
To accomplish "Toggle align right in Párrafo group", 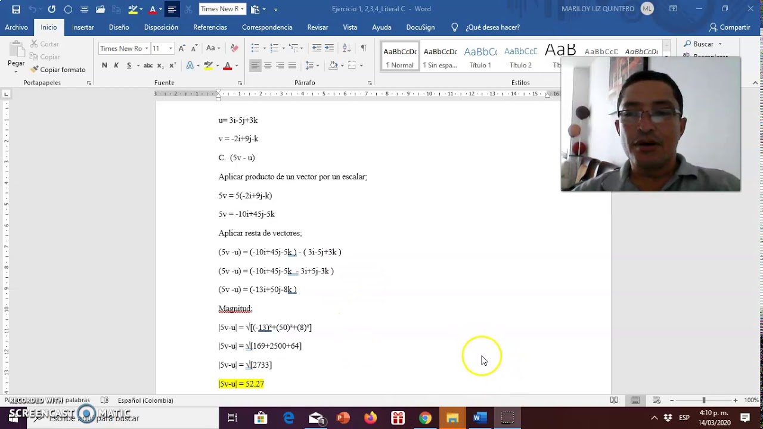I will (280, 66).
